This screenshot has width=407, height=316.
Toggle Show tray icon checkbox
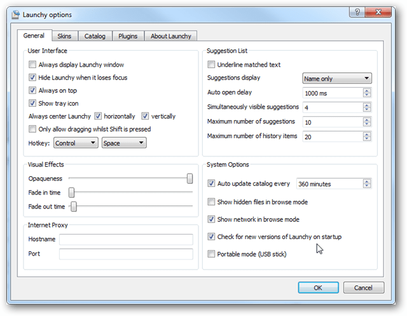[32, 103]
